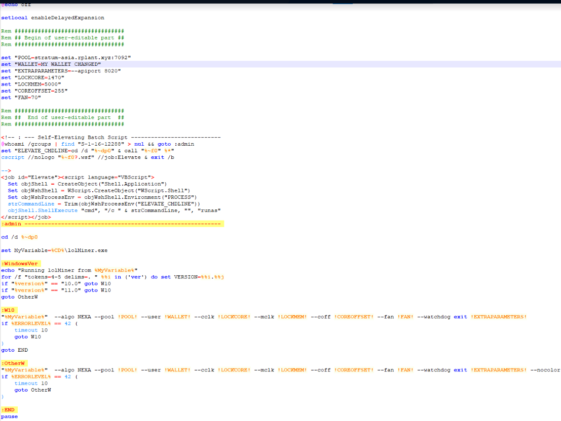
Task: Select the :W10 section label
Action: point(9,310)
